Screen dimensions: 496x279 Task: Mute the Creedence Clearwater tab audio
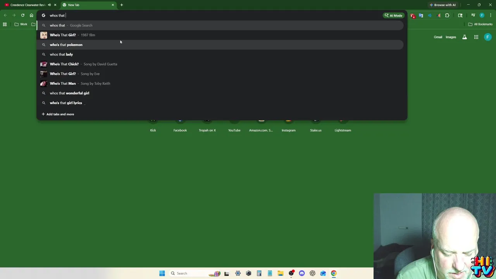[x=49, y=5]
